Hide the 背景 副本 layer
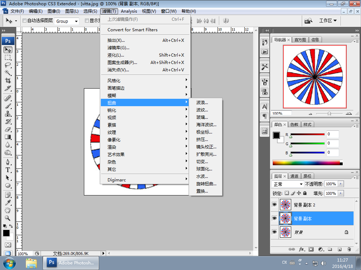Viewport: 361px width, 270px height. 274,218
